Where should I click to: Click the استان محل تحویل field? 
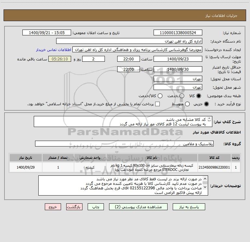(x=178, y=79)
